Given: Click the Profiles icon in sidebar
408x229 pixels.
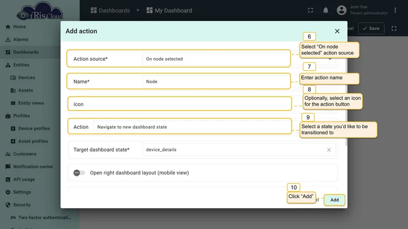Looking at the screenshot, I should point(8,116).
